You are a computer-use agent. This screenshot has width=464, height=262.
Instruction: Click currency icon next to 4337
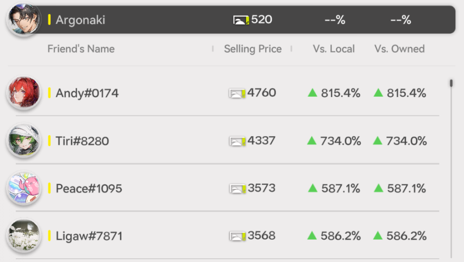tap(237, 141)
